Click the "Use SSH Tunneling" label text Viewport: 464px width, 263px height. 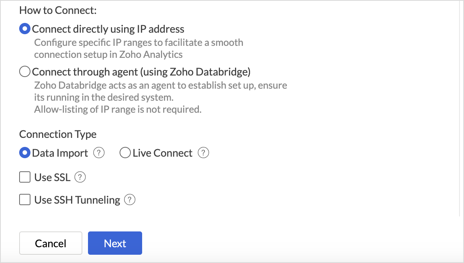pyautogui.click(x=77, y=200)
